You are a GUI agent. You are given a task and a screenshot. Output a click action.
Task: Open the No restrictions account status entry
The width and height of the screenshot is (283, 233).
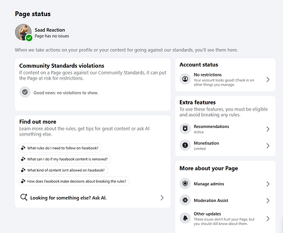[x=225, y=80]
